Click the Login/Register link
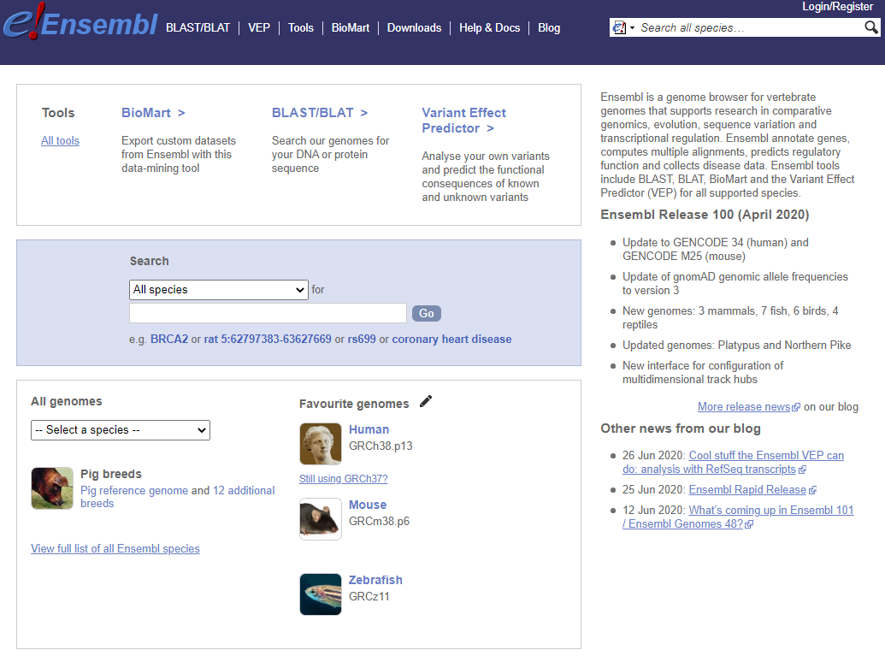Screen dimensions: 885x656 click(838, 6)
